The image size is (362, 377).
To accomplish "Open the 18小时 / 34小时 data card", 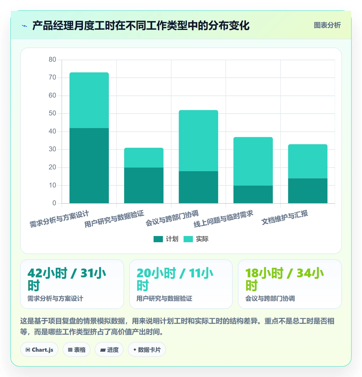I will 290,284.
